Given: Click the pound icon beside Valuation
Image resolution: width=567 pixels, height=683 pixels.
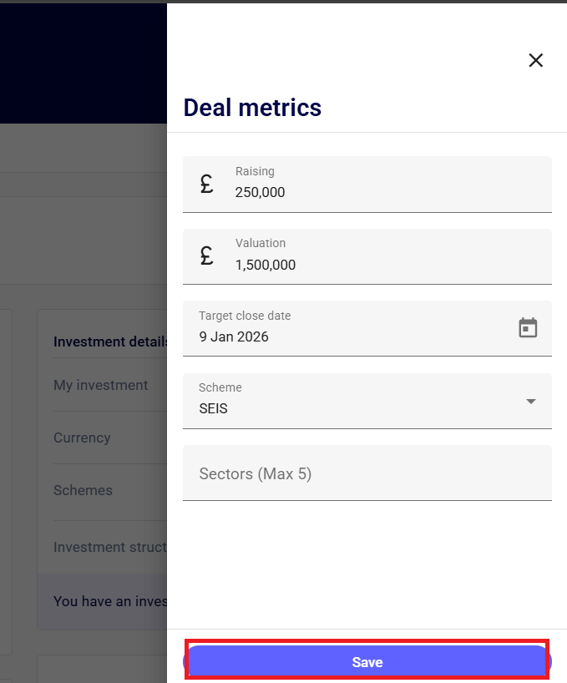Looking at the screenshot, I should [x=207, y=255].
